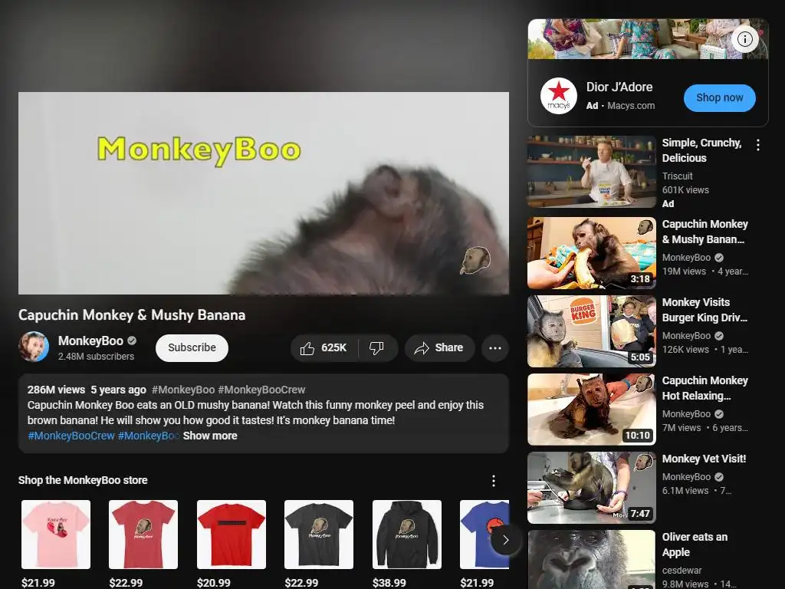785x589 pixels.
Task: Click the 2.48M subscribers text
Action: [x=96, y=357]
